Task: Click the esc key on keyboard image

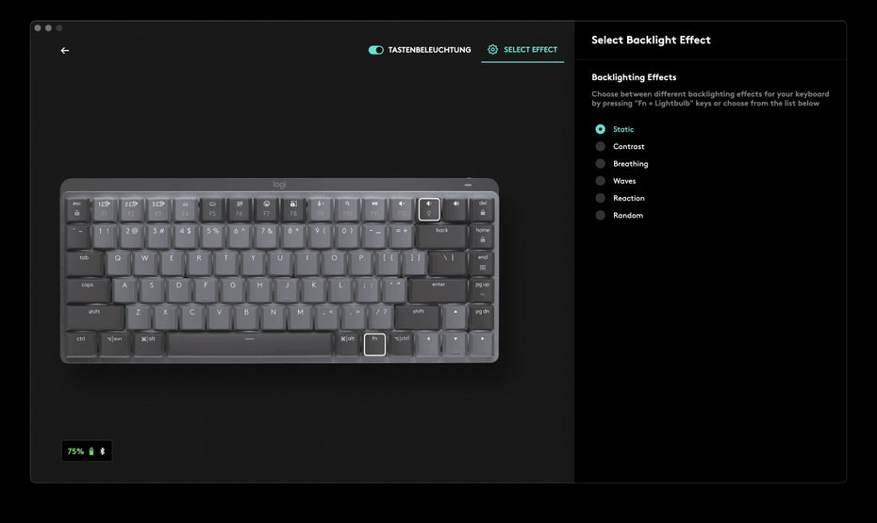Action: (77, 209)
